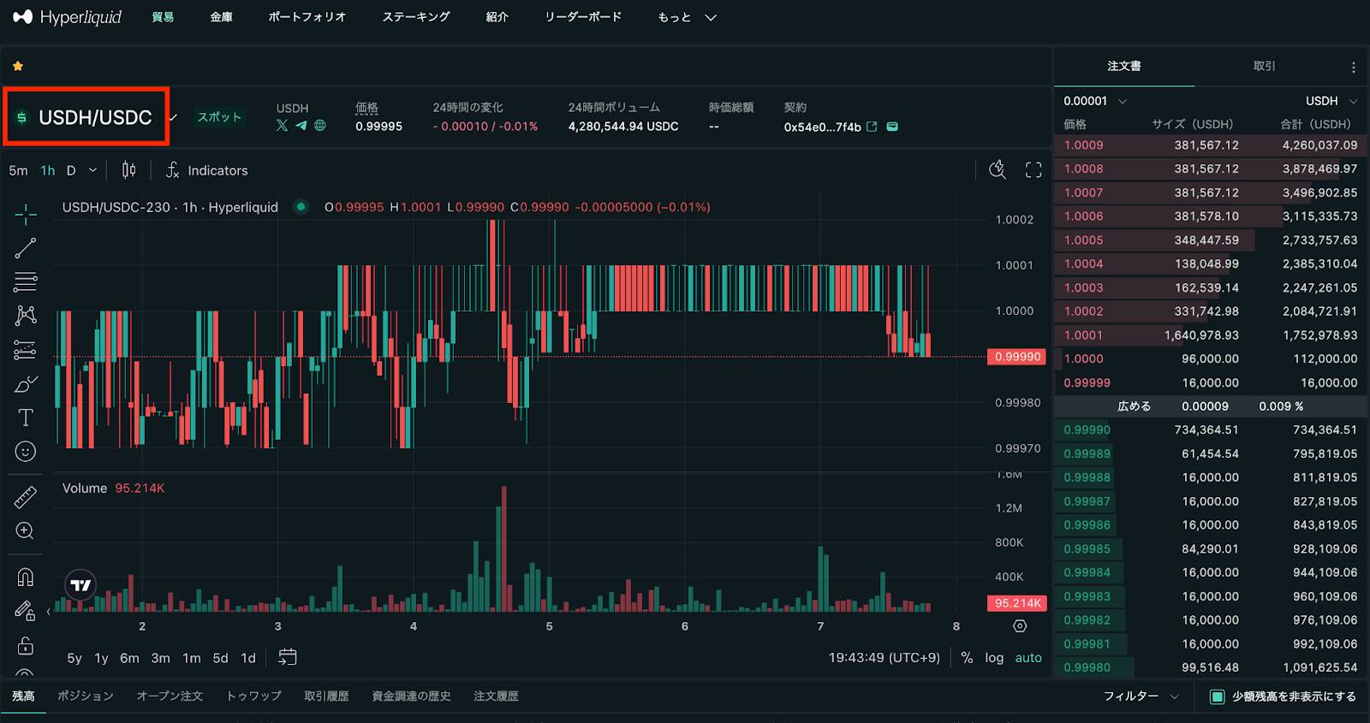Select the text annotation tool

point(26,418)
